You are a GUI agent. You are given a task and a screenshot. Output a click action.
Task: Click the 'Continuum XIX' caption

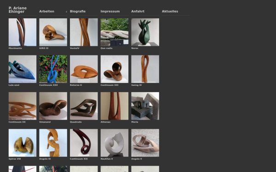[x=79, y=159]
